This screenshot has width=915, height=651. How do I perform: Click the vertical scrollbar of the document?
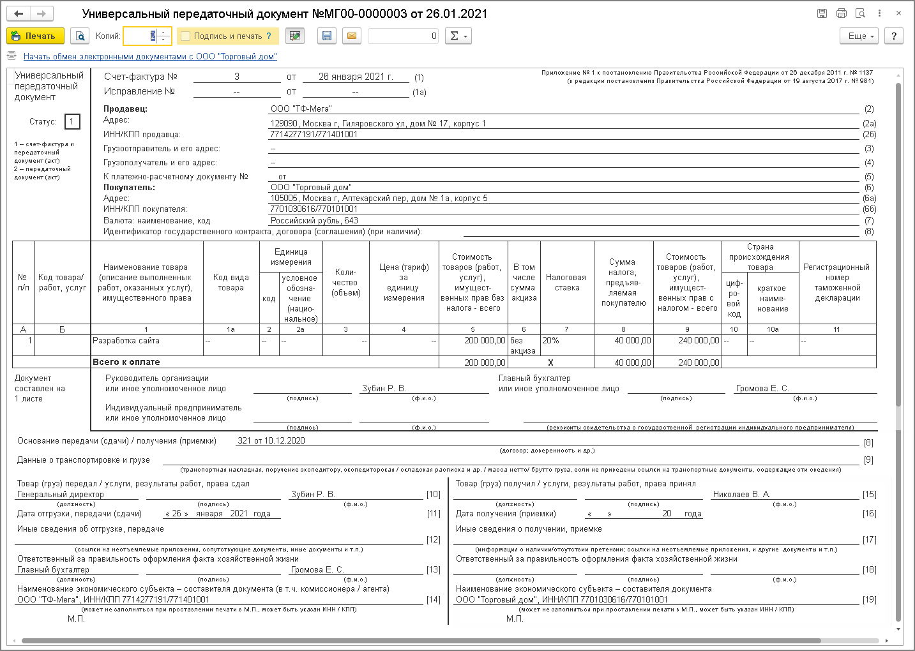click(898, 351)
